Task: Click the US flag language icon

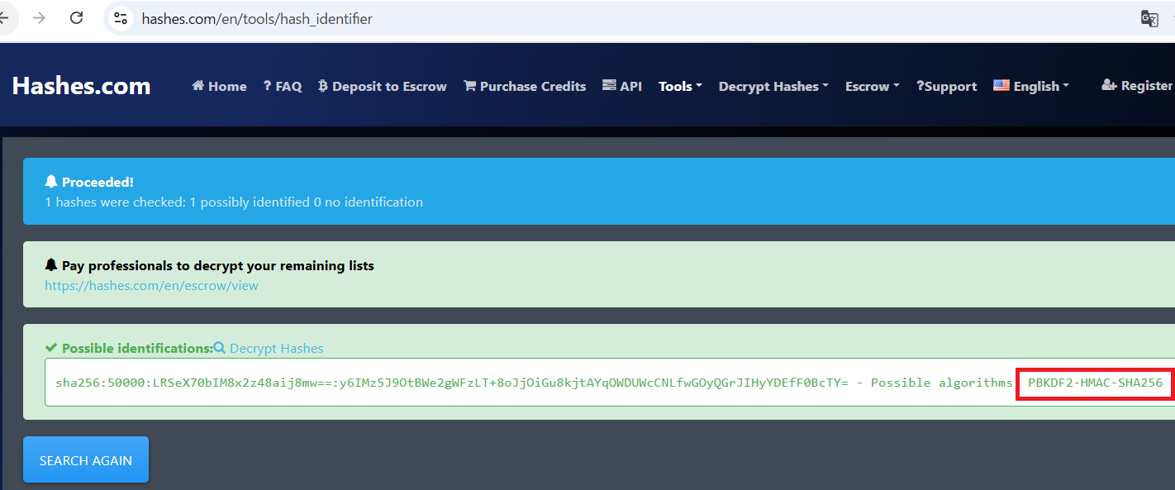Action: click(1001, 86)
